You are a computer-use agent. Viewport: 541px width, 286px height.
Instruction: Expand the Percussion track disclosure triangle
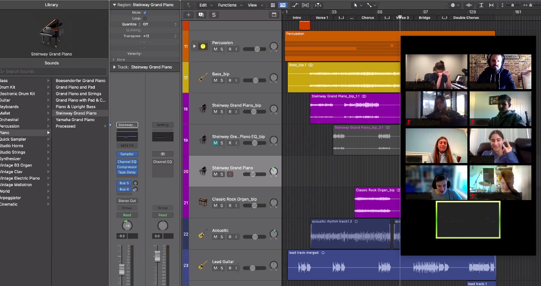(195, 46)
